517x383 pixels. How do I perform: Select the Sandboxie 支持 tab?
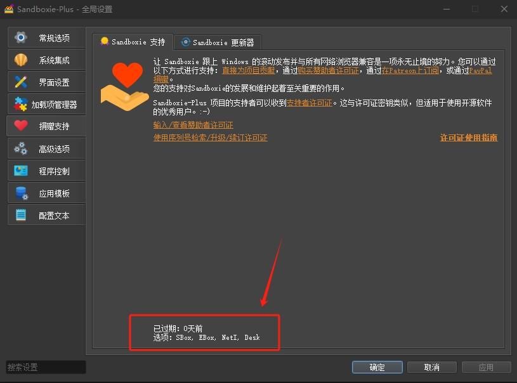[x=133, y=42]
